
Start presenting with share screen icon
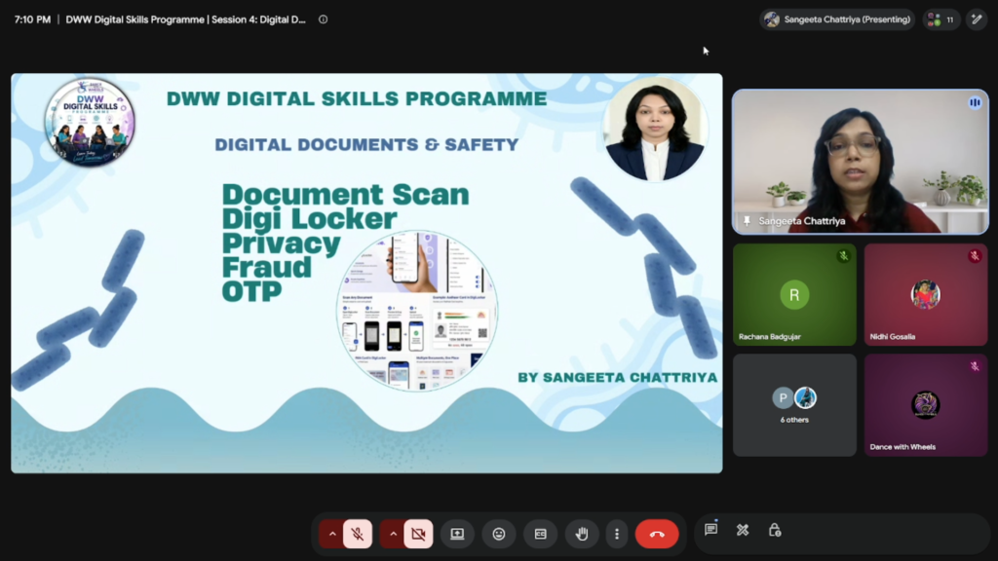[457, 534]
